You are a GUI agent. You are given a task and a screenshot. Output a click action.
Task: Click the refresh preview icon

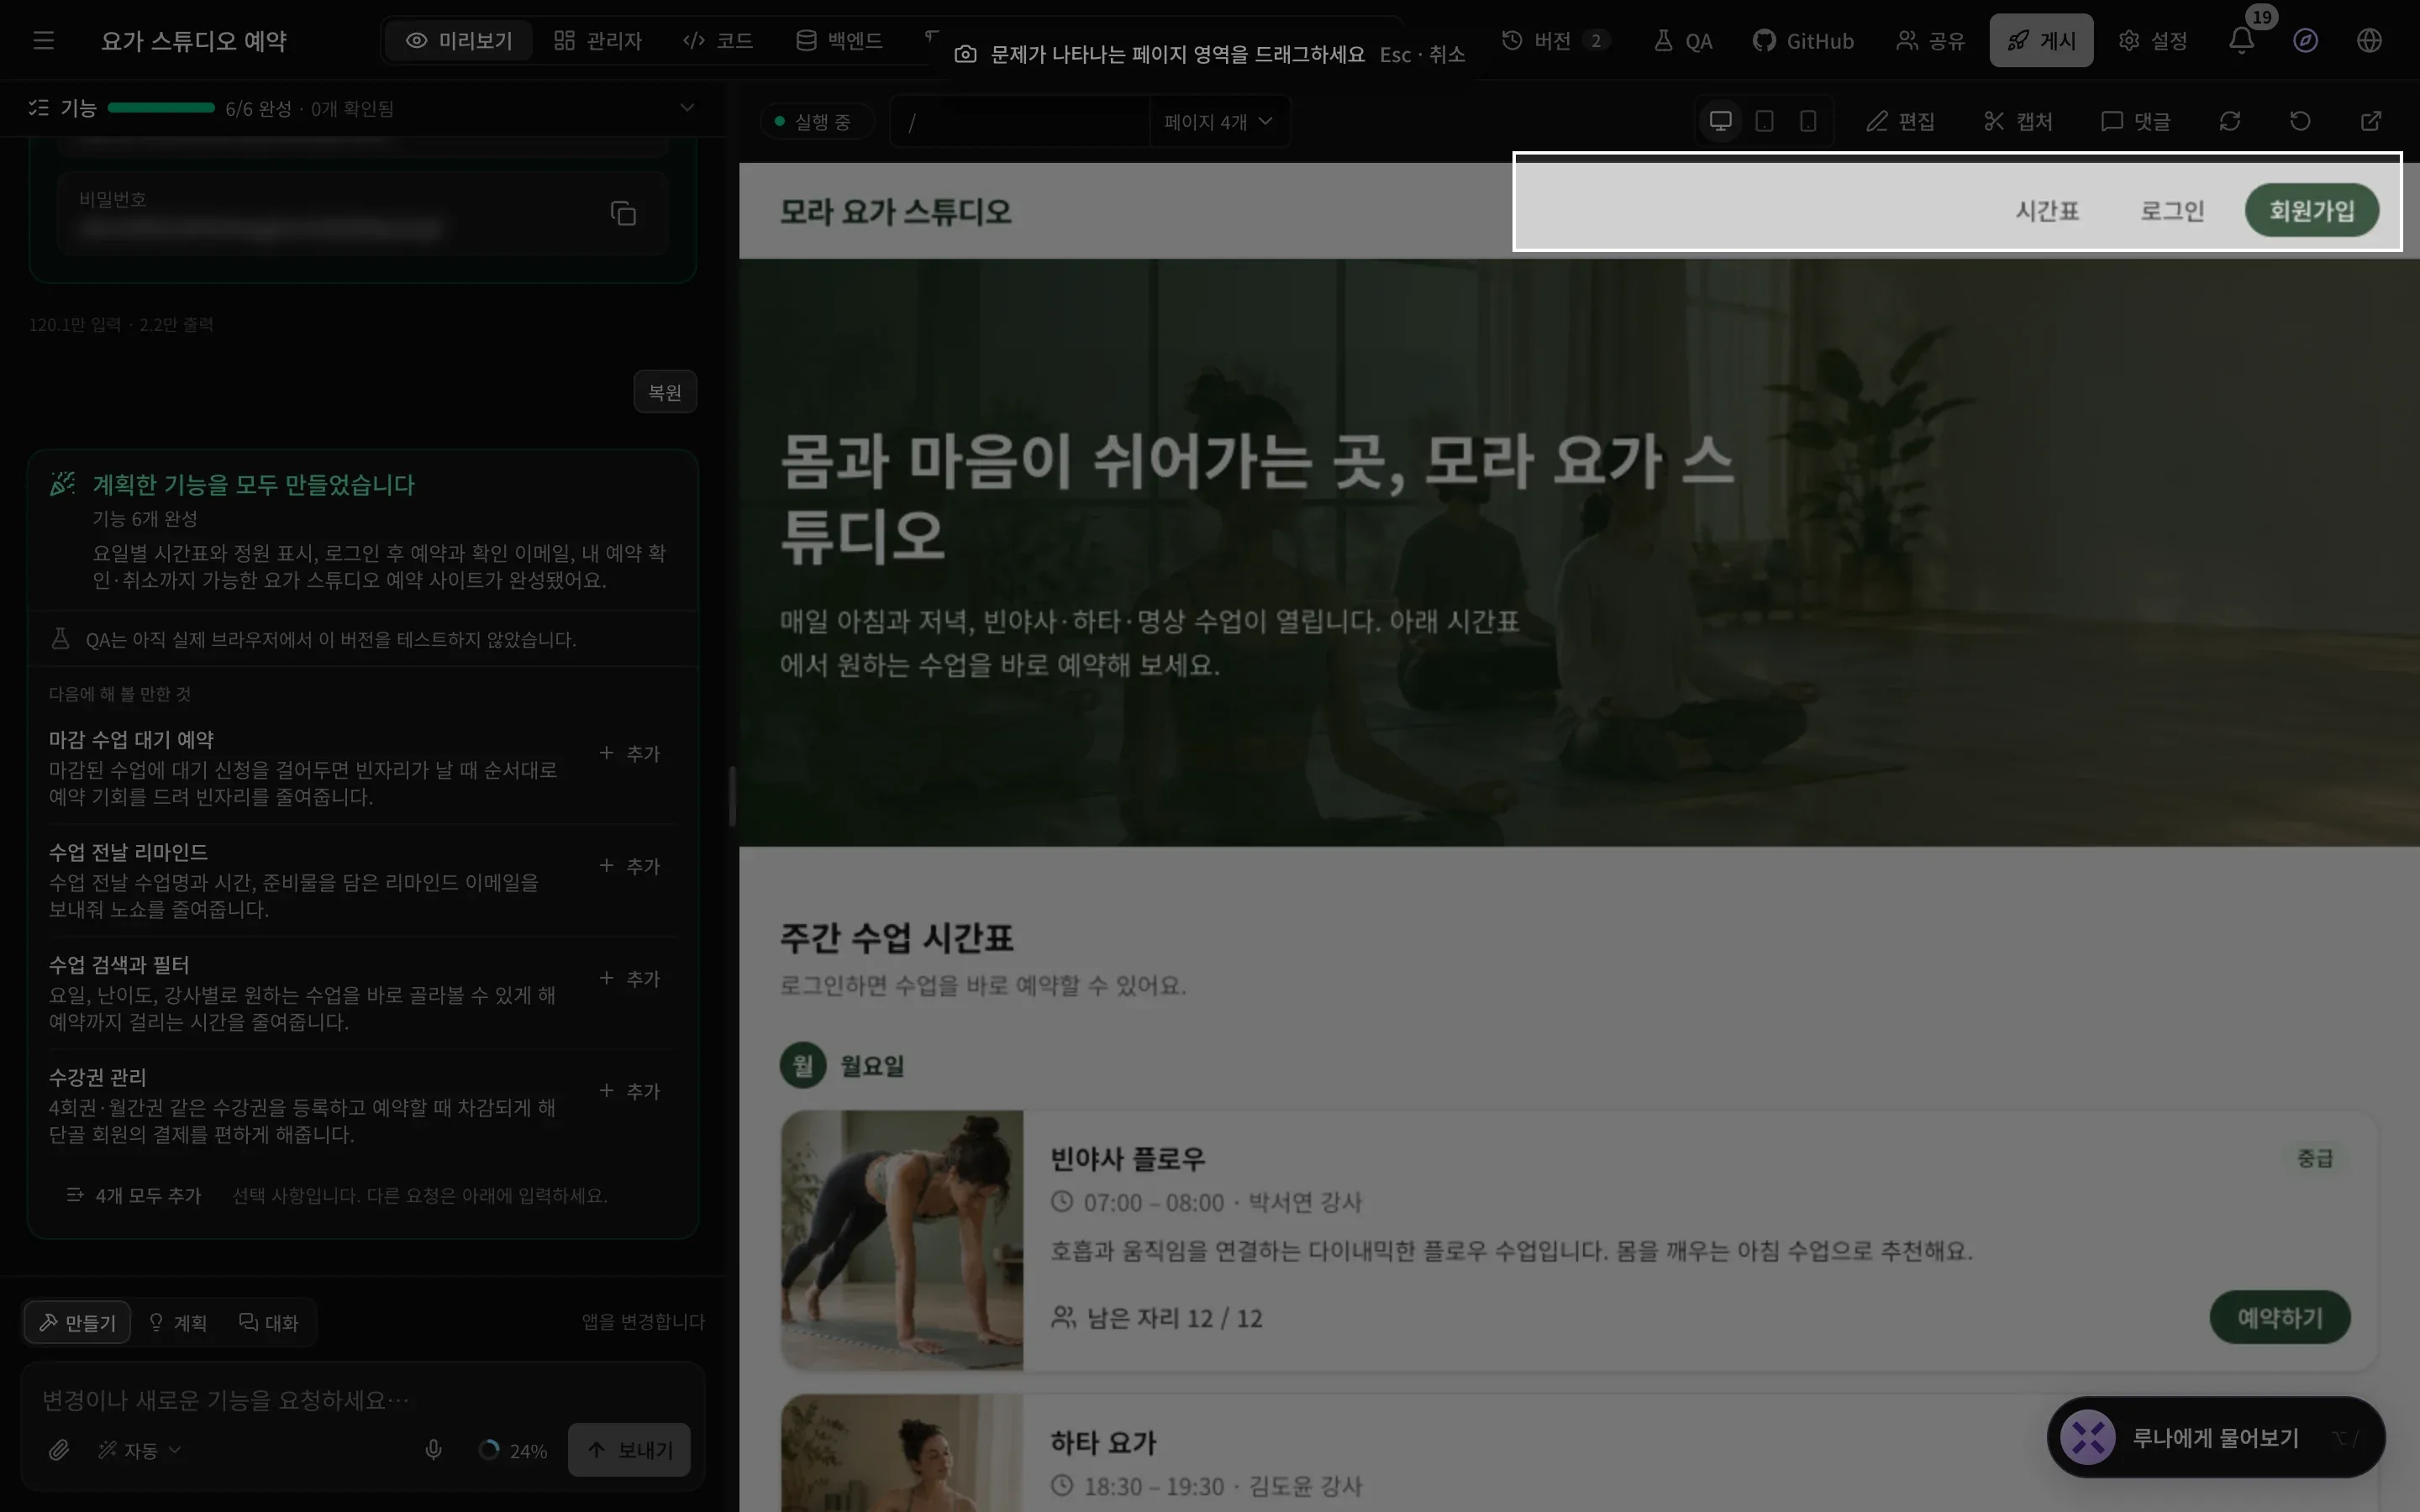pyautogui.click(x=2229, y=121)
